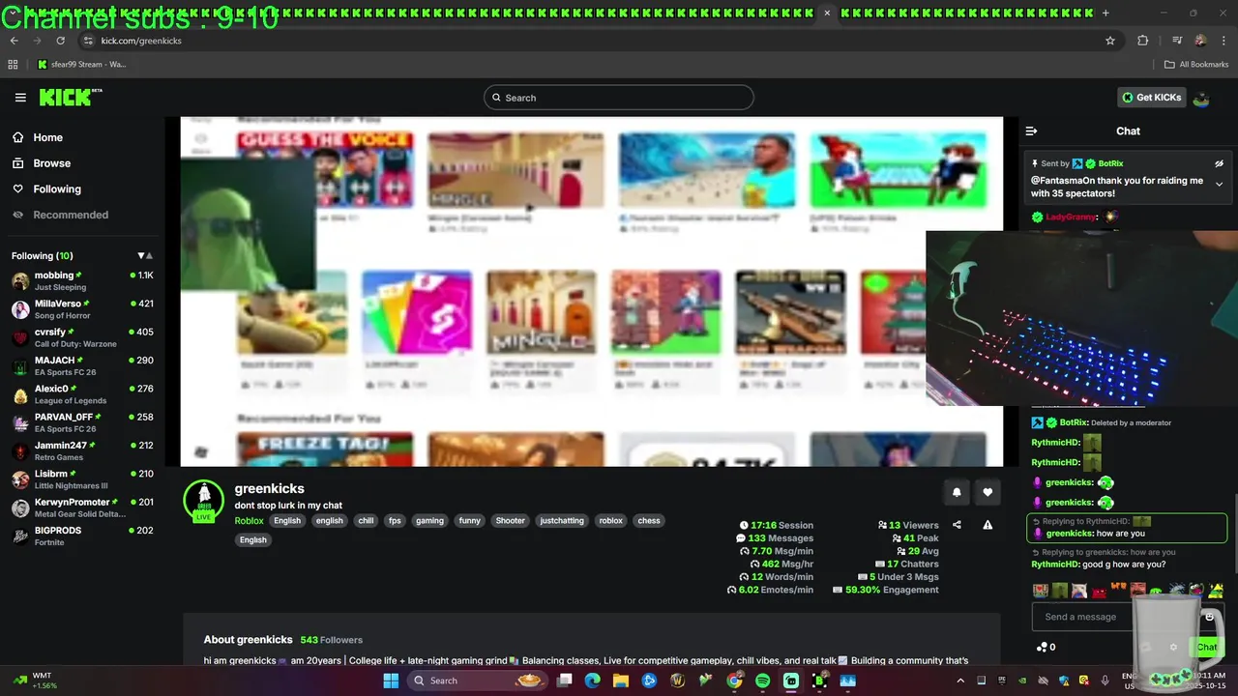1238x696 pixels.
Task: Click the justchatting tag
Action: (x=562, y=521)
